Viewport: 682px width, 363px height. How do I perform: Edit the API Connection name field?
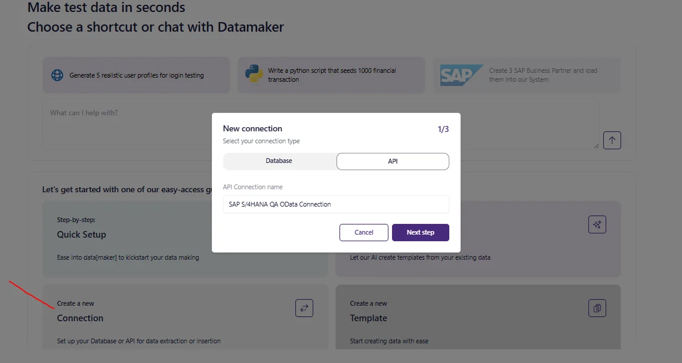coord(336,204)
